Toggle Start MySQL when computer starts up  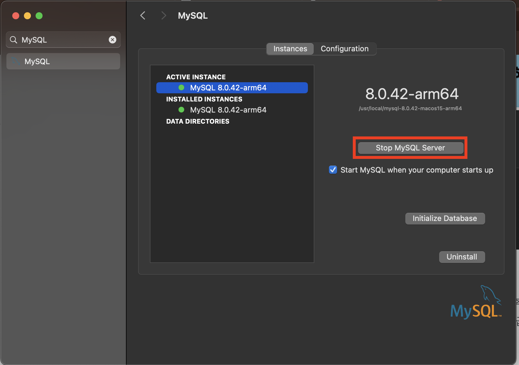[333, 170]
